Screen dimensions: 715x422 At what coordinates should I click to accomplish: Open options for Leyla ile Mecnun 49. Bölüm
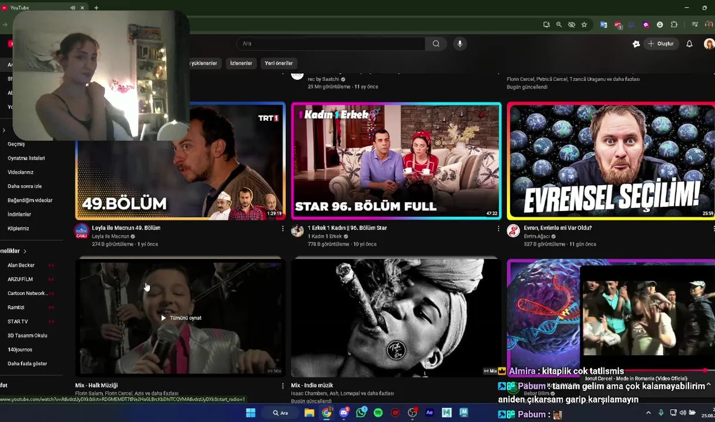coord(282,229)
